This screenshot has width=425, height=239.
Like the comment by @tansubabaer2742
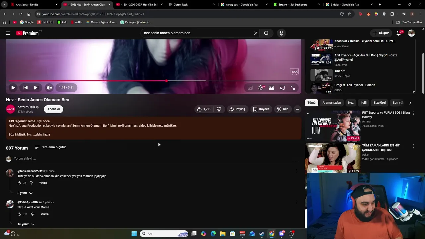[19, 183]
